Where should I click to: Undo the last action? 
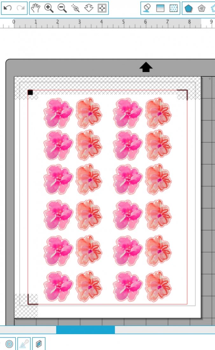(x=8, y=8)
